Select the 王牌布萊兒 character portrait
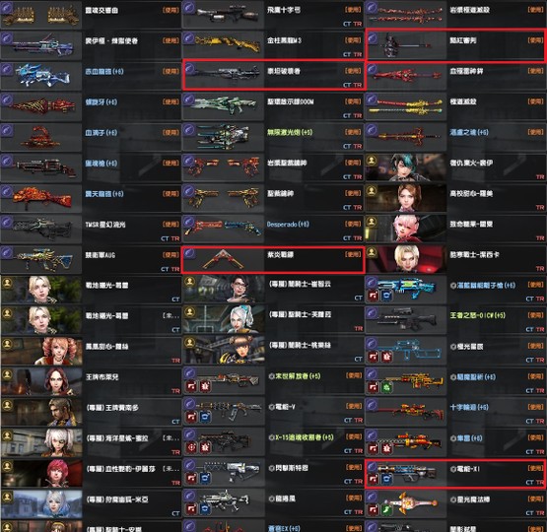The height and width of the screenshot is (532, 547). 41,382
